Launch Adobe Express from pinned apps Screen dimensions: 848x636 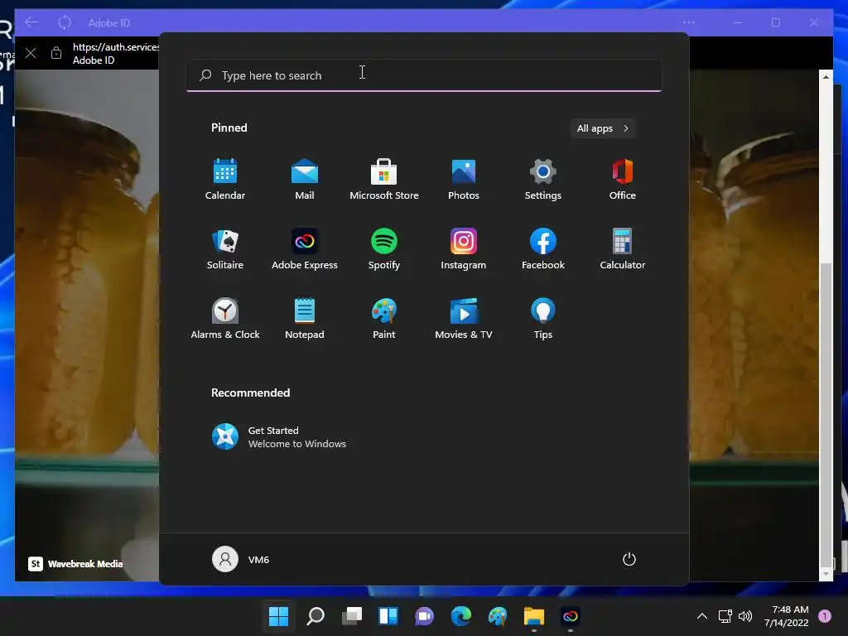[x=305, y=248]
